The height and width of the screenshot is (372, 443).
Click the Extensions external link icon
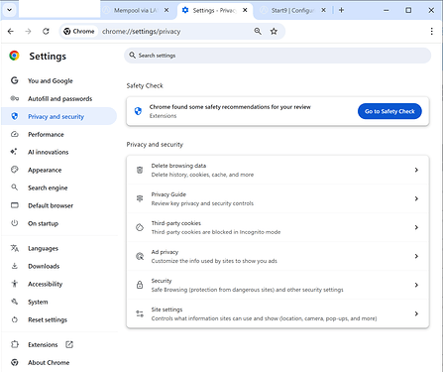69,344
